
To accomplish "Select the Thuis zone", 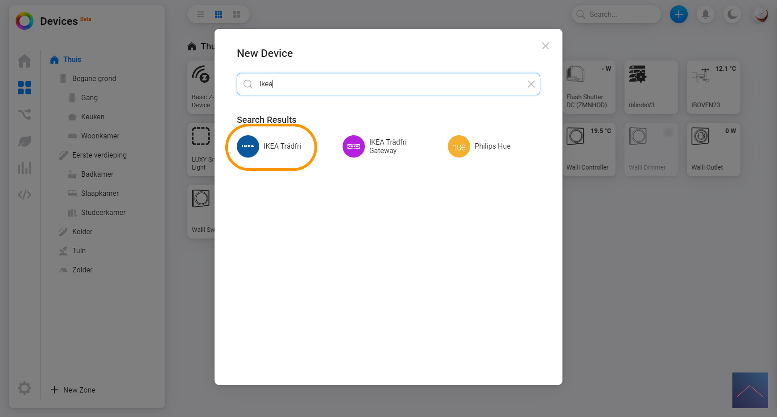I will point(72,60).
